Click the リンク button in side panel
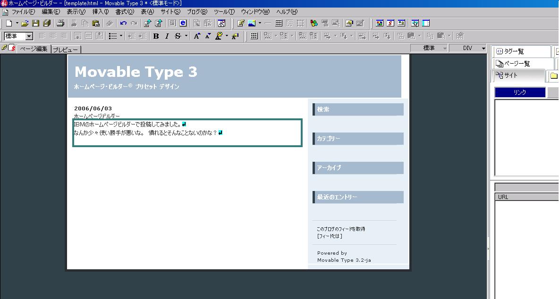Image resolution: width=559 pixels, height=299 pixels. 520,92
